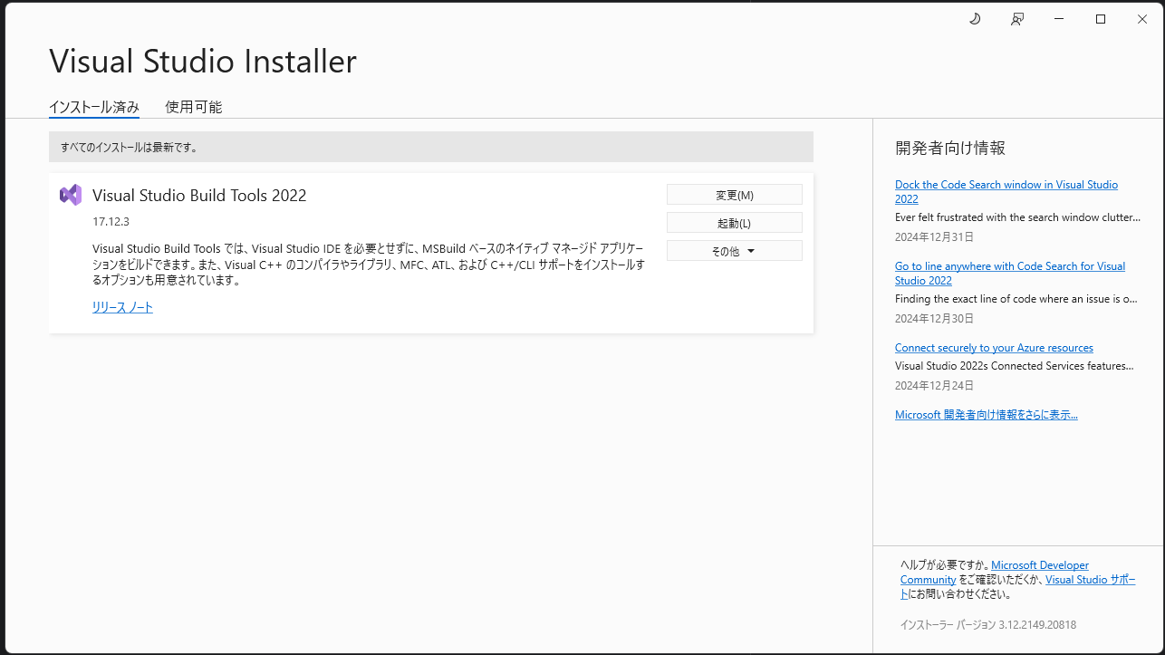Switch to the インストール済み tab
The image size is (1165, 655).
(x=94, y=107)
